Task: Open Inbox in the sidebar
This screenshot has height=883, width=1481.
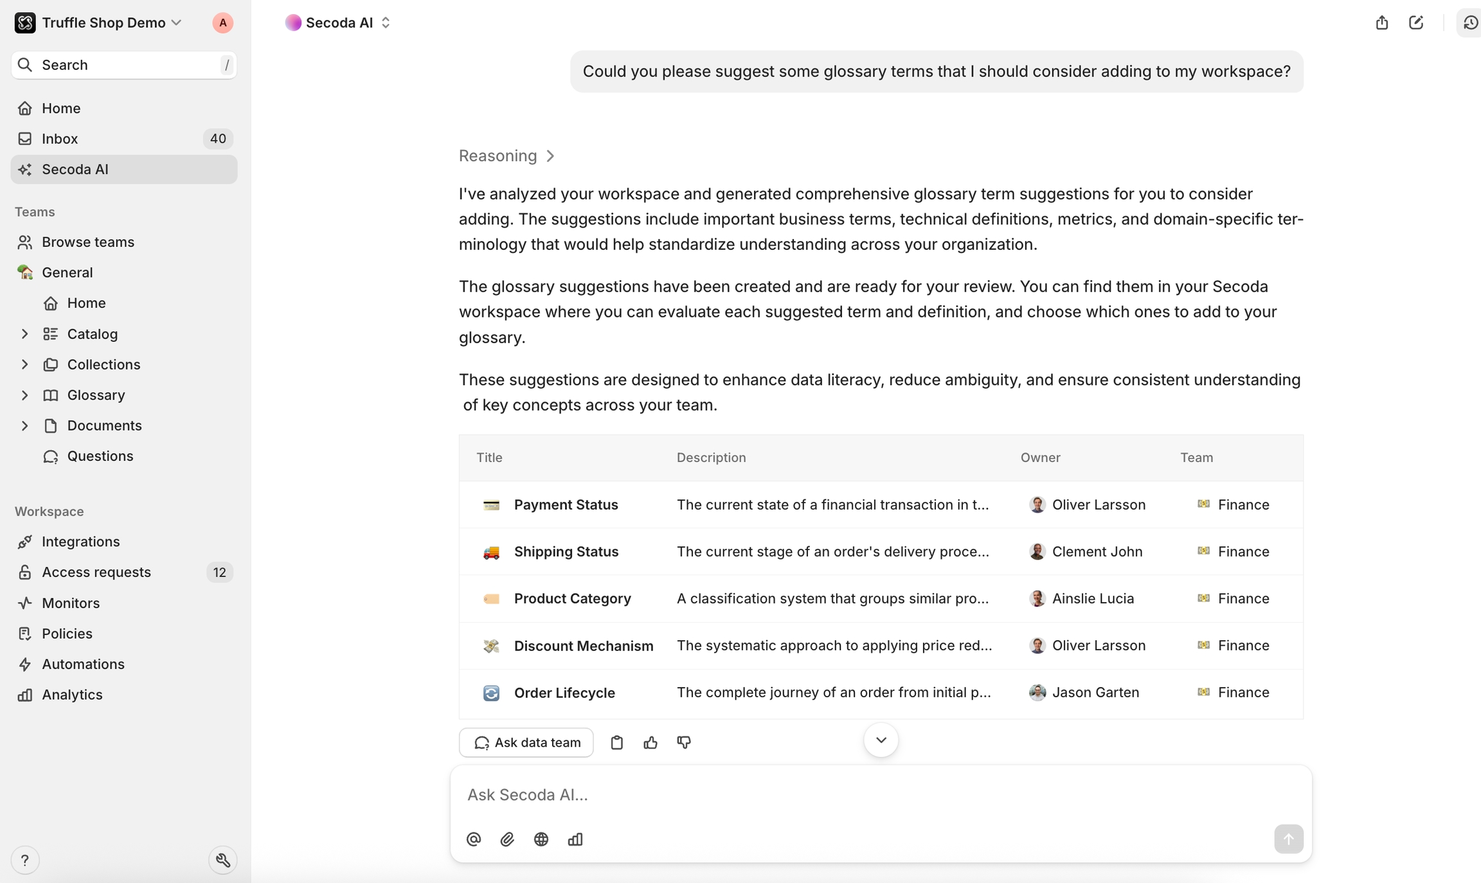Action: tap(60, 139)
